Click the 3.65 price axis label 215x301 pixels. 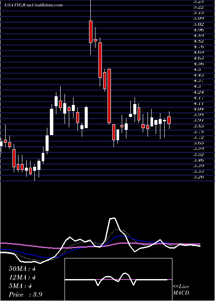pos(199,143)
